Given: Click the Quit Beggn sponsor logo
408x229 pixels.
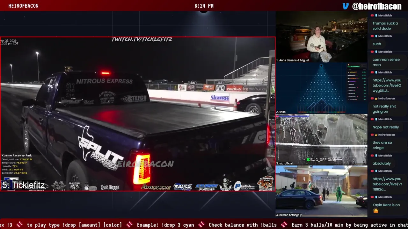Looking at the screenshot, I should coord(110,187).
